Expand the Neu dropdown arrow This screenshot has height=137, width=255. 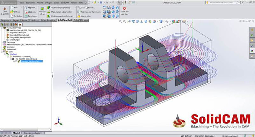(22, 8)
